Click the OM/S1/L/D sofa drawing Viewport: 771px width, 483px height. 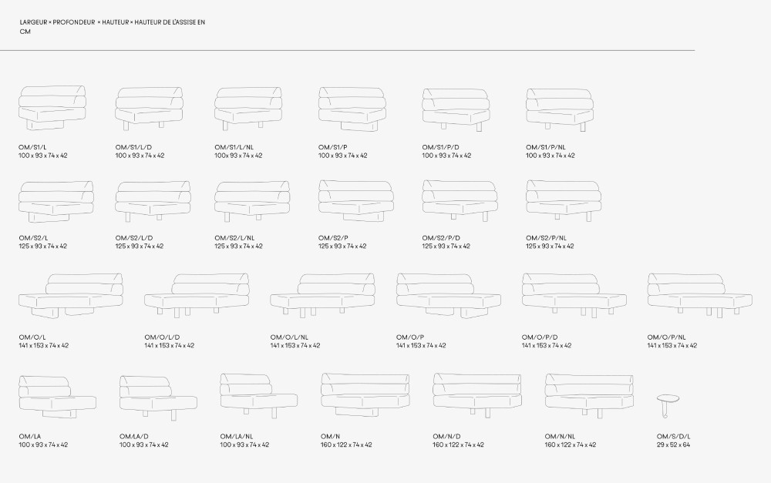[x=149, y=108]
